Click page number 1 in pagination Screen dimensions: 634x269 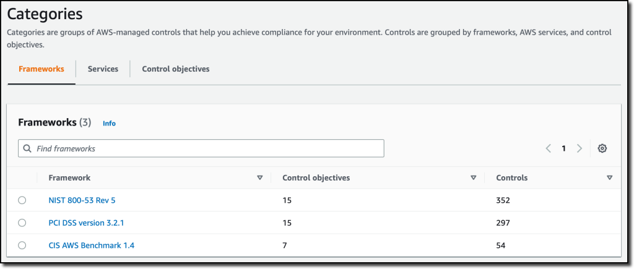click(x=564, y=148)
